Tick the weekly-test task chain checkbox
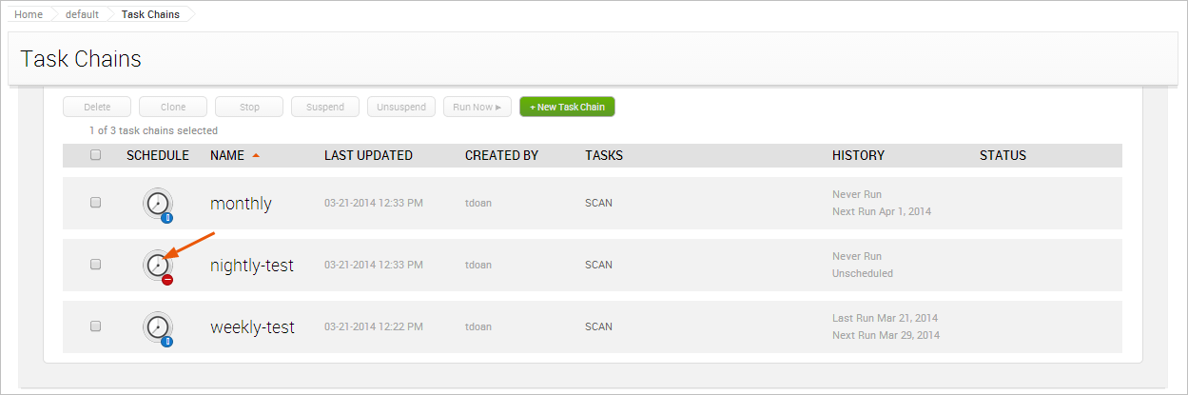This screenshot has width=1188, height=395. pos(95,326)
